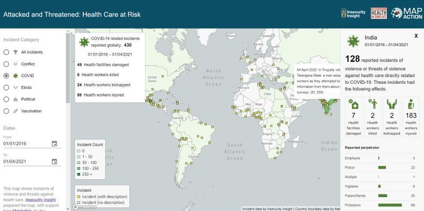Select the Conflict incident category
This screenshot has height=211, width=424.
[6, 64]
